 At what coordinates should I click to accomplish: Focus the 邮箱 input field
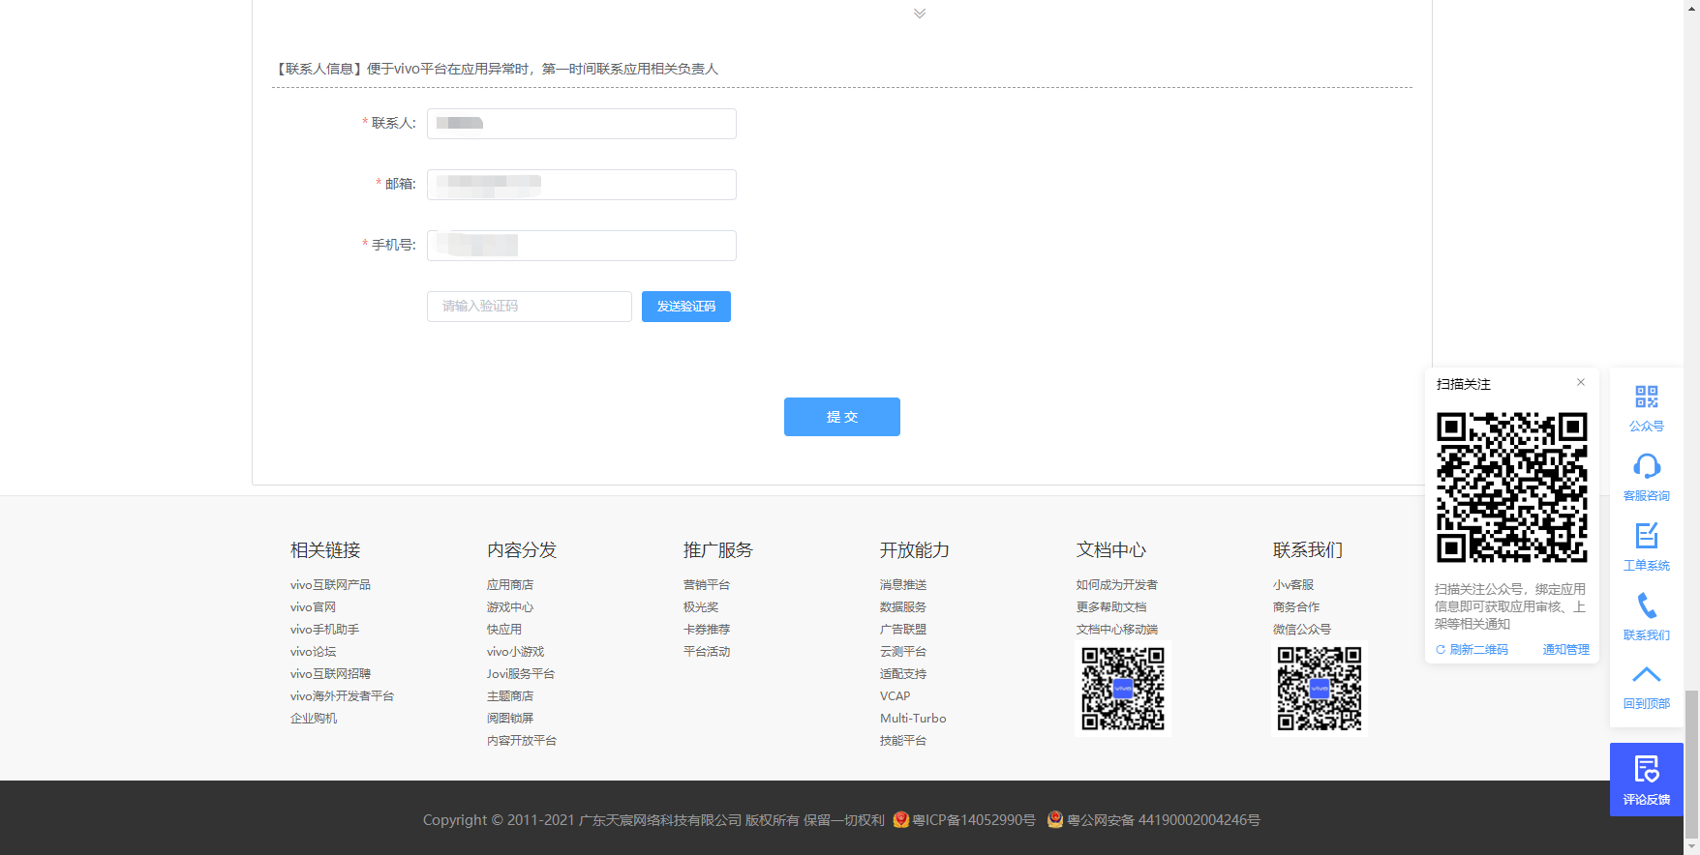(582, 185)
